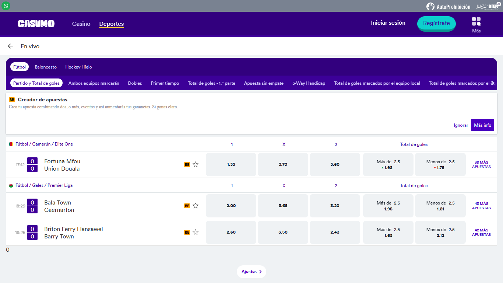Bet on Barry Town win at 2.43
This screenshot has width=503, height=283.
pyautogui.click(x=335, y=232)
